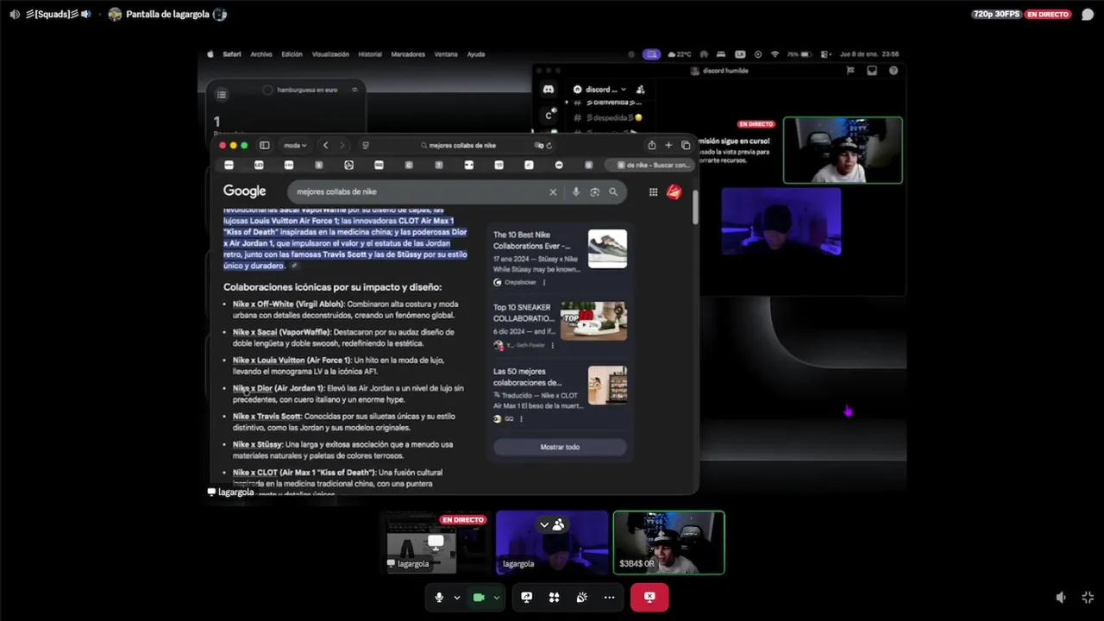Open the Archivo menu in Safari
The image size is (1104, 621).
[x=261, y=54]
